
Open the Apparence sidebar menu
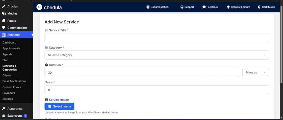click(15, 109)
